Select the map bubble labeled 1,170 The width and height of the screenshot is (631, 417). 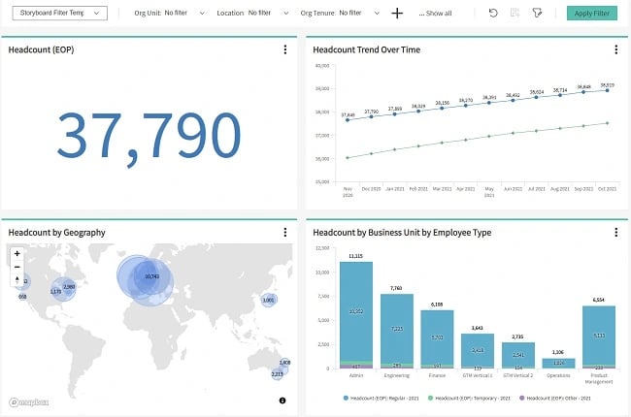click(x=56, y=291)
